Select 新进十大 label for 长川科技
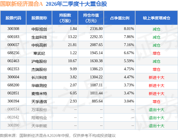The height and width of the screenshot is (138, 178). coord(157,77)
